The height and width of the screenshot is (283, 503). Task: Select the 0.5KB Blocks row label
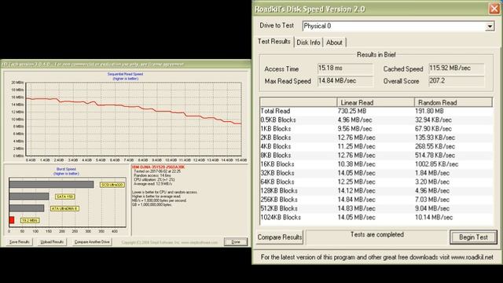[x=278, y=120]
